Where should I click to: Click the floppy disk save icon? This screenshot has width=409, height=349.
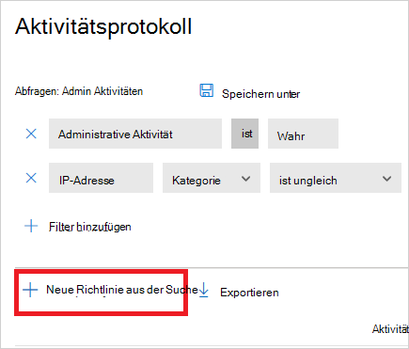coord(207,90)
